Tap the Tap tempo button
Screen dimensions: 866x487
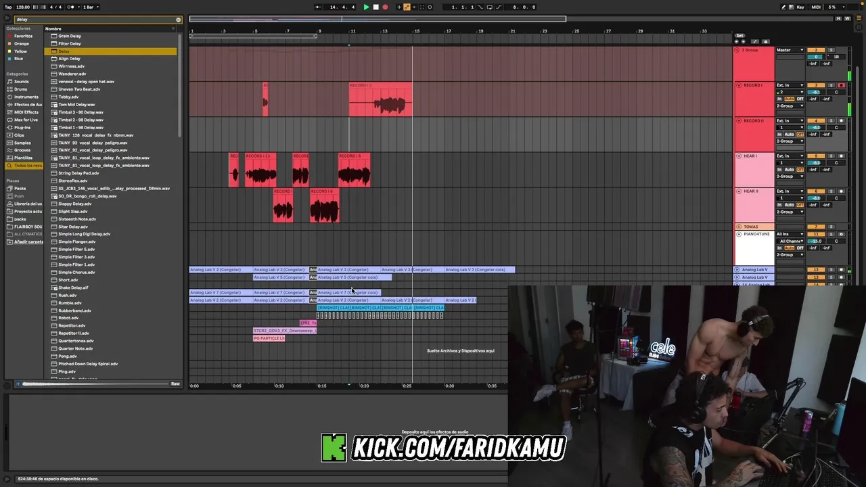pyautogui.click(x=8, y=7)
